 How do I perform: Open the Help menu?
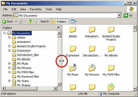click(x=59, y=9)
